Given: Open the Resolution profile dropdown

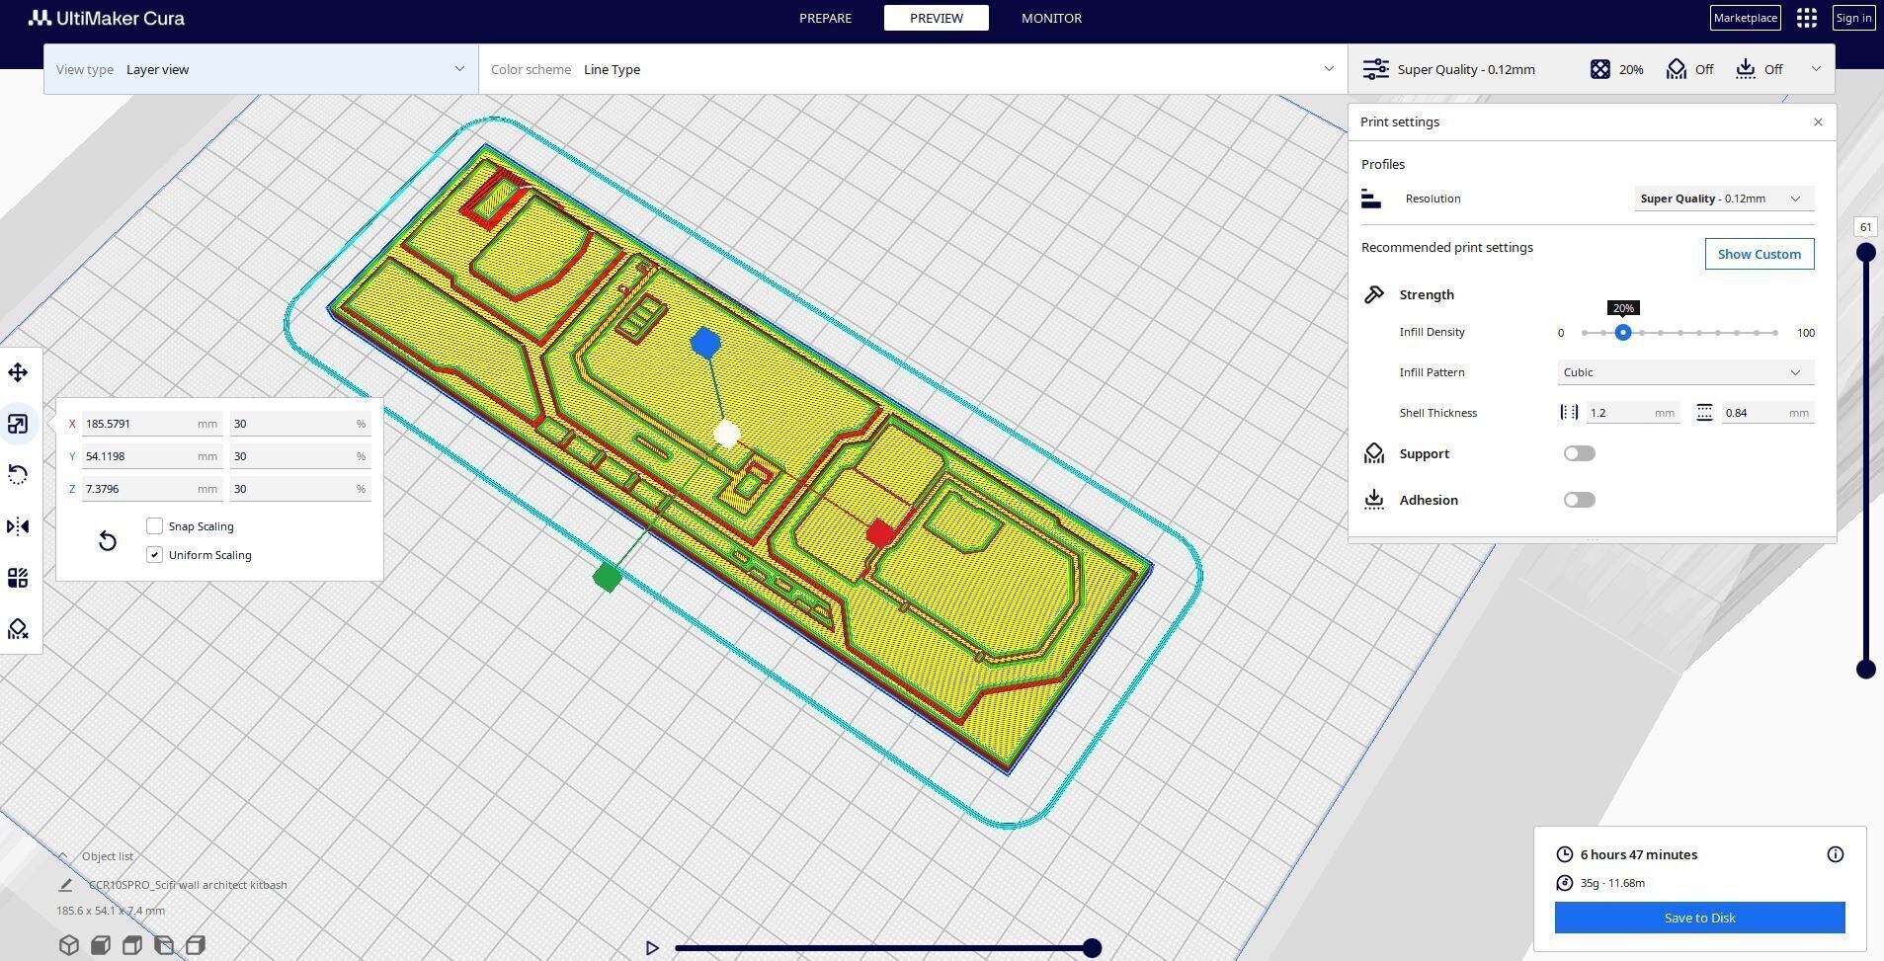Looking at the screenshot, I should (x=1724, y=199).
